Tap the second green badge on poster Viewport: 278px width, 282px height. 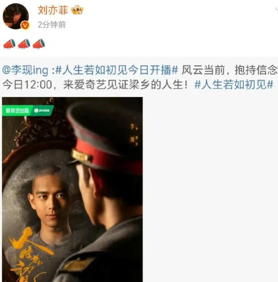(x=42, y=110)
